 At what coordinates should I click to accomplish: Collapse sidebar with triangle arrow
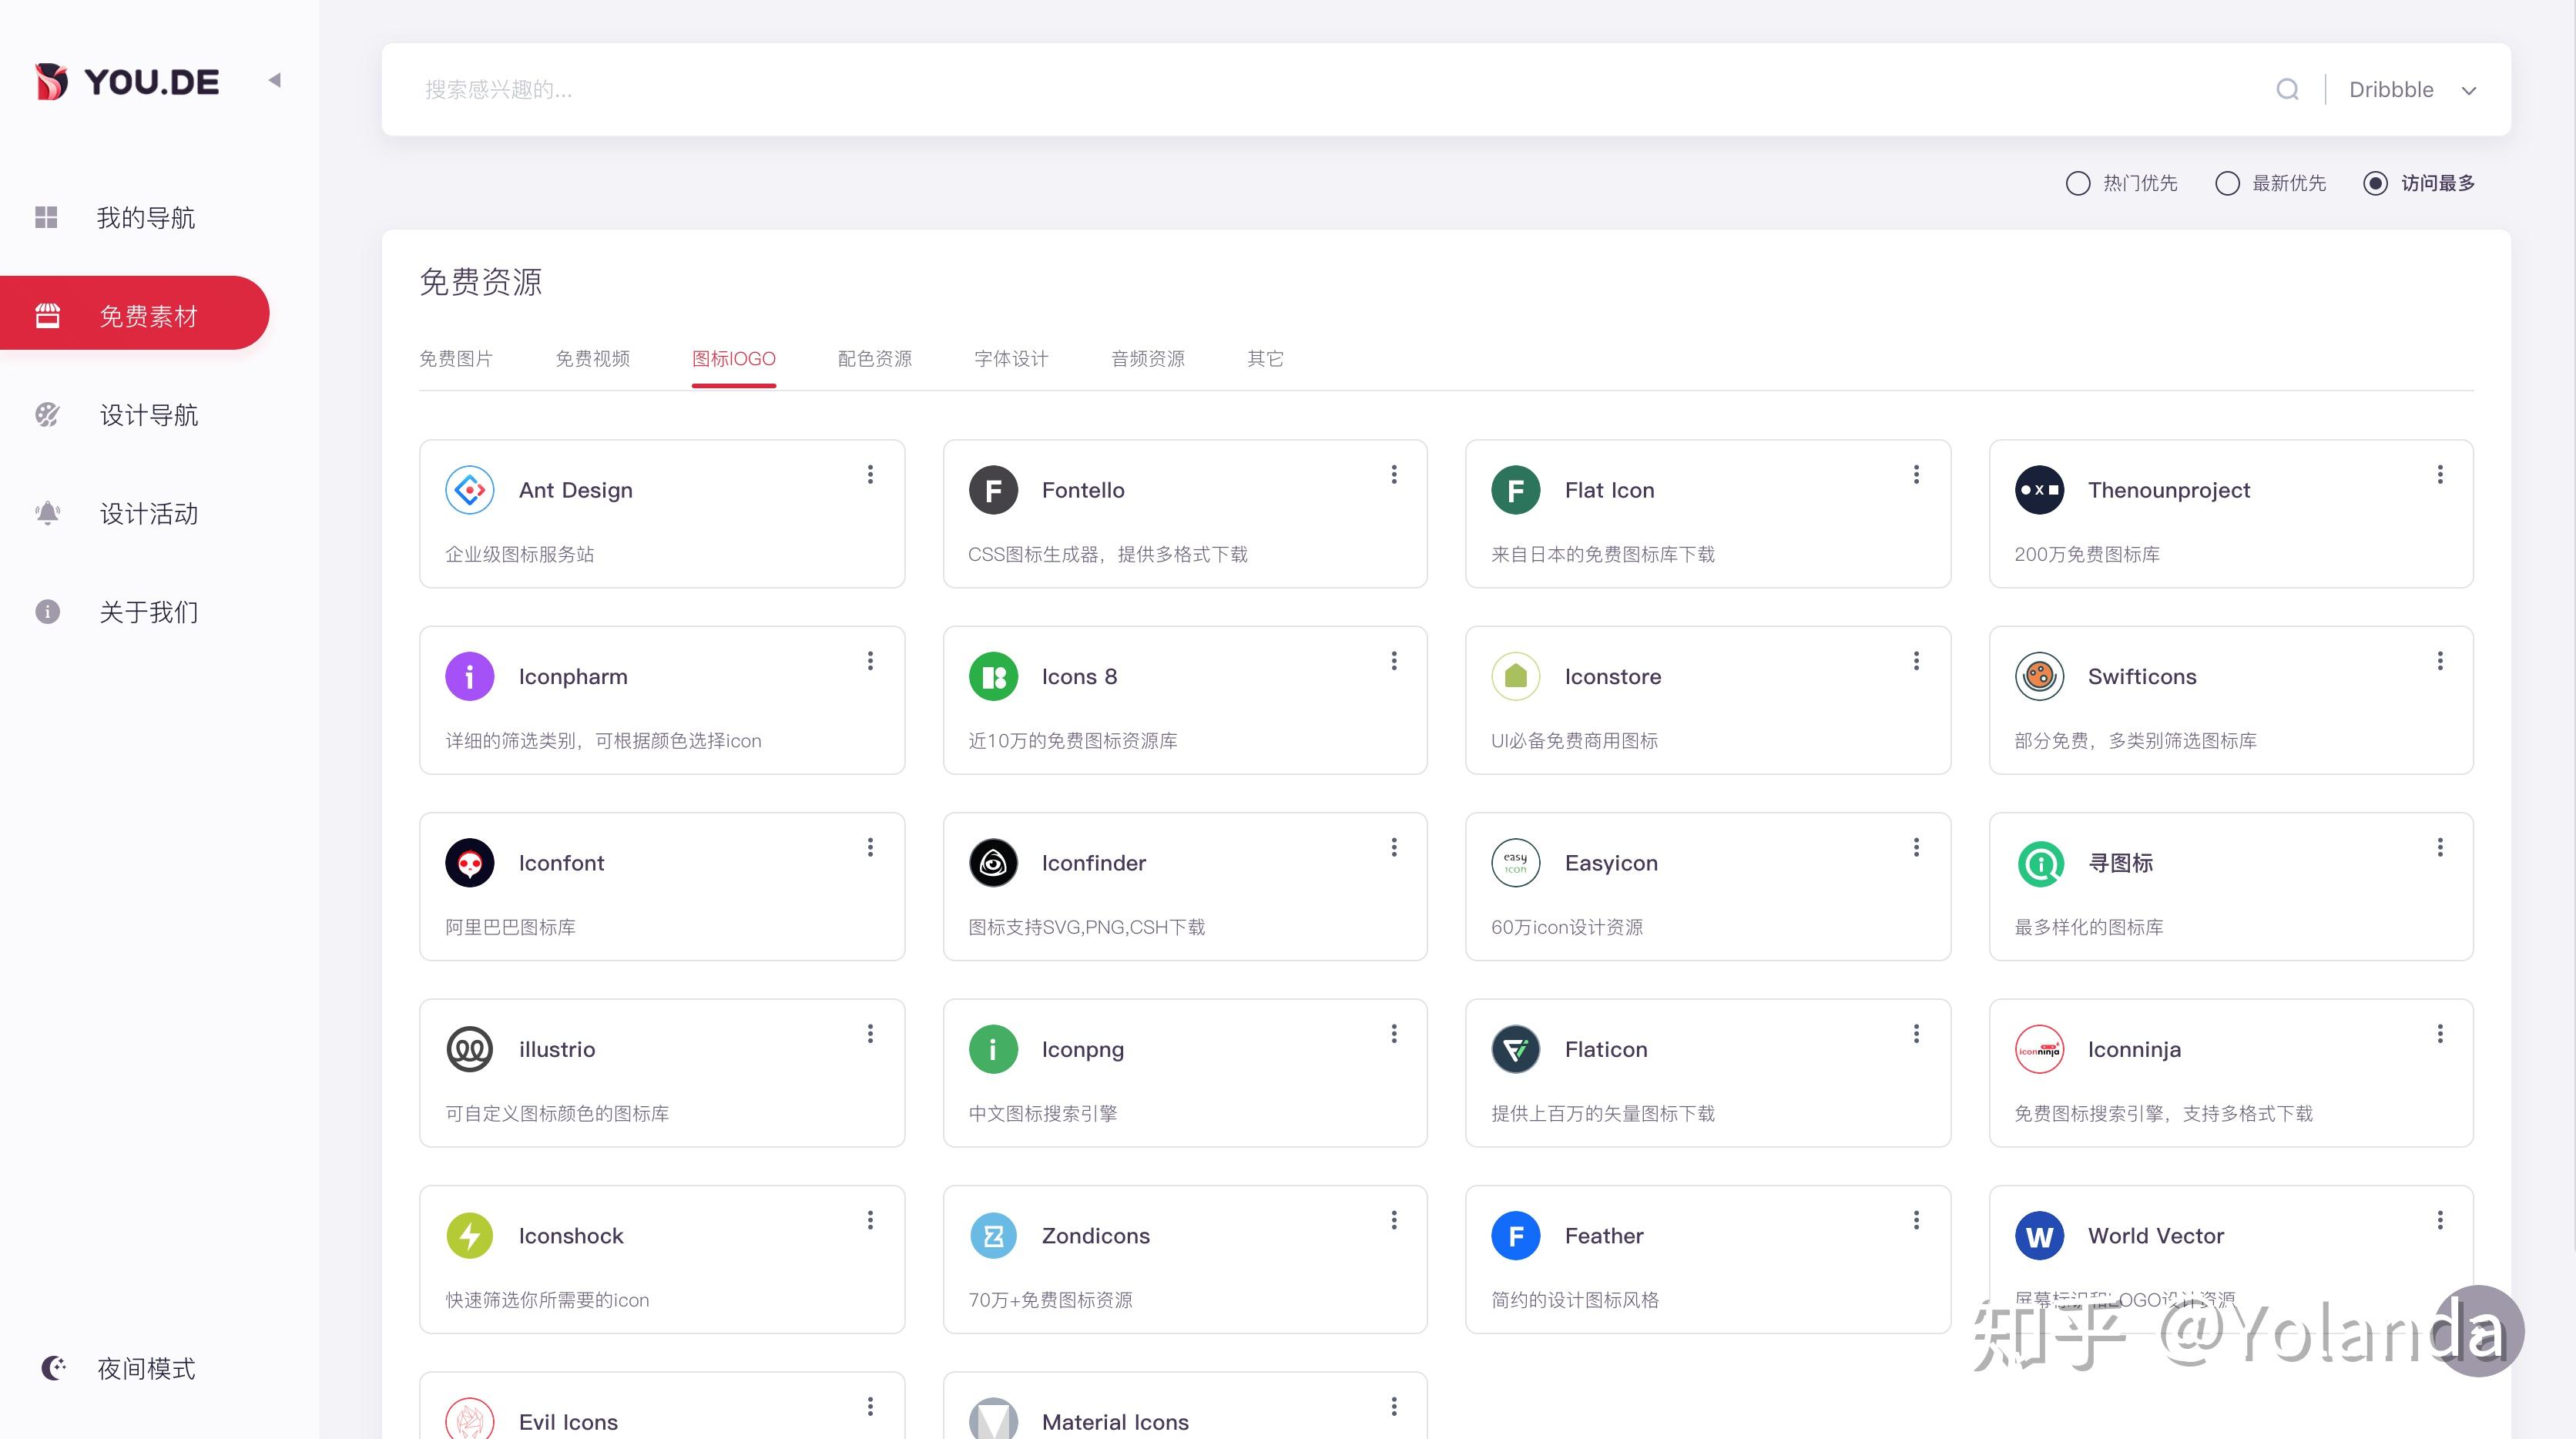click(274, 80)
